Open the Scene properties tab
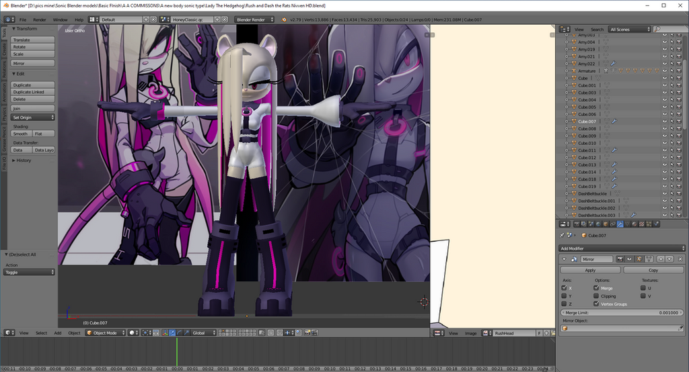This screenshot has height=372, width=689. [x=591, y=224]
